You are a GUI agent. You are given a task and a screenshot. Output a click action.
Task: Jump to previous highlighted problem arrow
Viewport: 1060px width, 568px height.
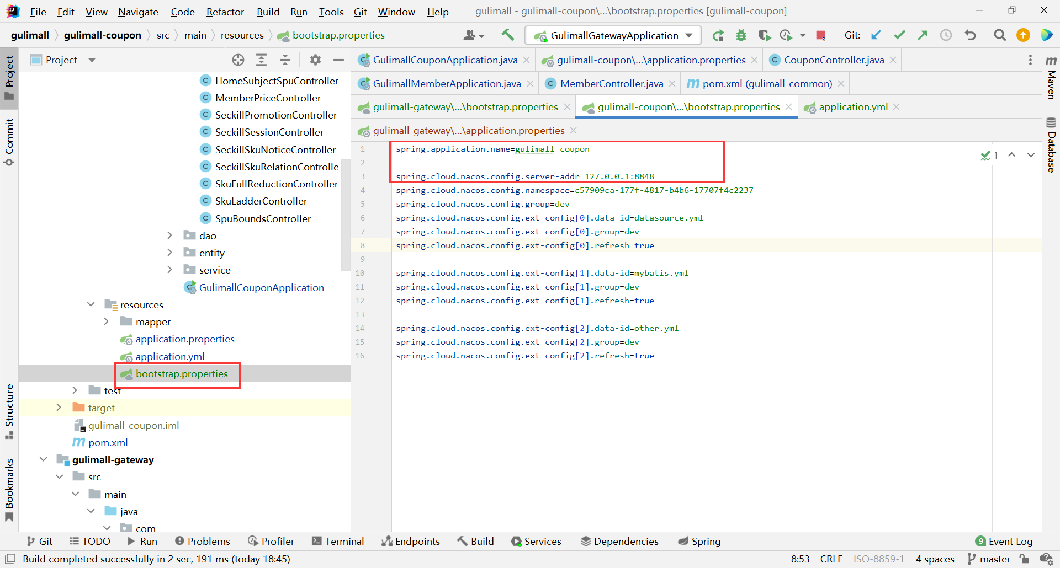pos(1011,155)
